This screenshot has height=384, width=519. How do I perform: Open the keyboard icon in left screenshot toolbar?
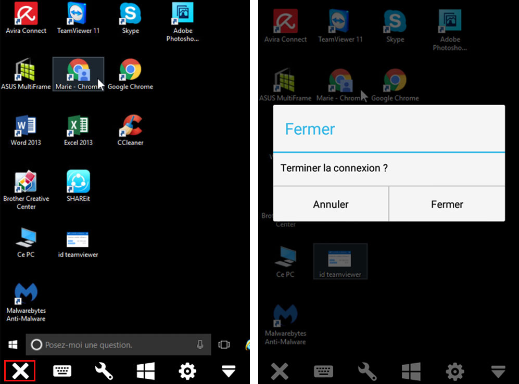coord(62,371)
